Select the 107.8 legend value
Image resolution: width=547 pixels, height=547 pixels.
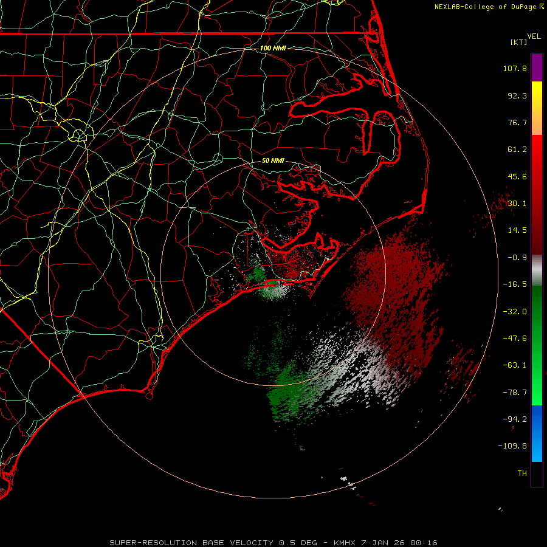pos(515,68)
